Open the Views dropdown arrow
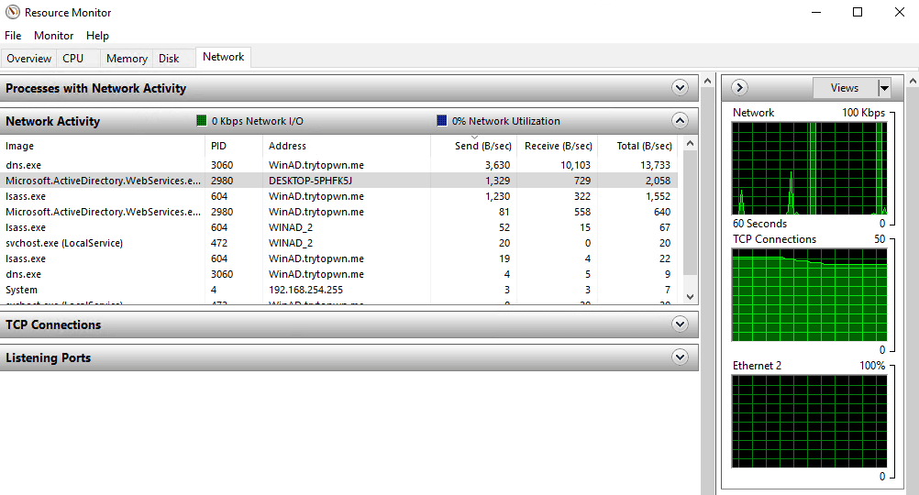 click(x=884, y=88)
